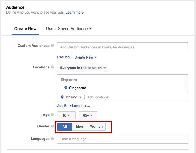Click the info icon next to Locations

pos(52,67)
